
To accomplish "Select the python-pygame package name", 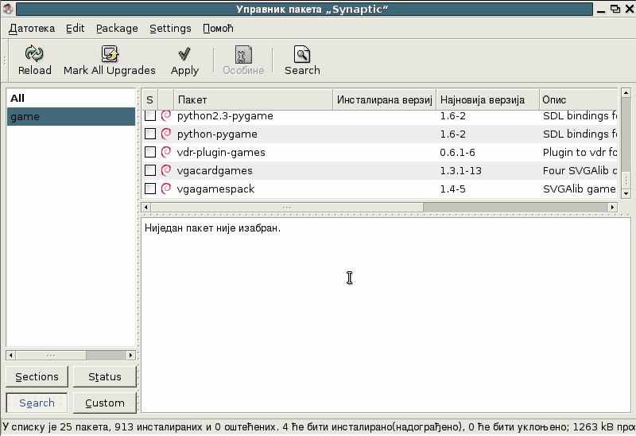I will pos(217,134).
